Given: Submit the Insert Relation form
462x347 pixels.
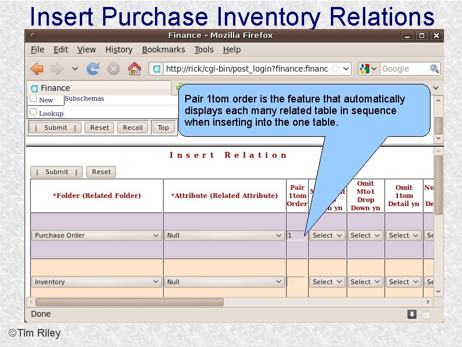Looking at the screenshot, I should click(57, 172).
